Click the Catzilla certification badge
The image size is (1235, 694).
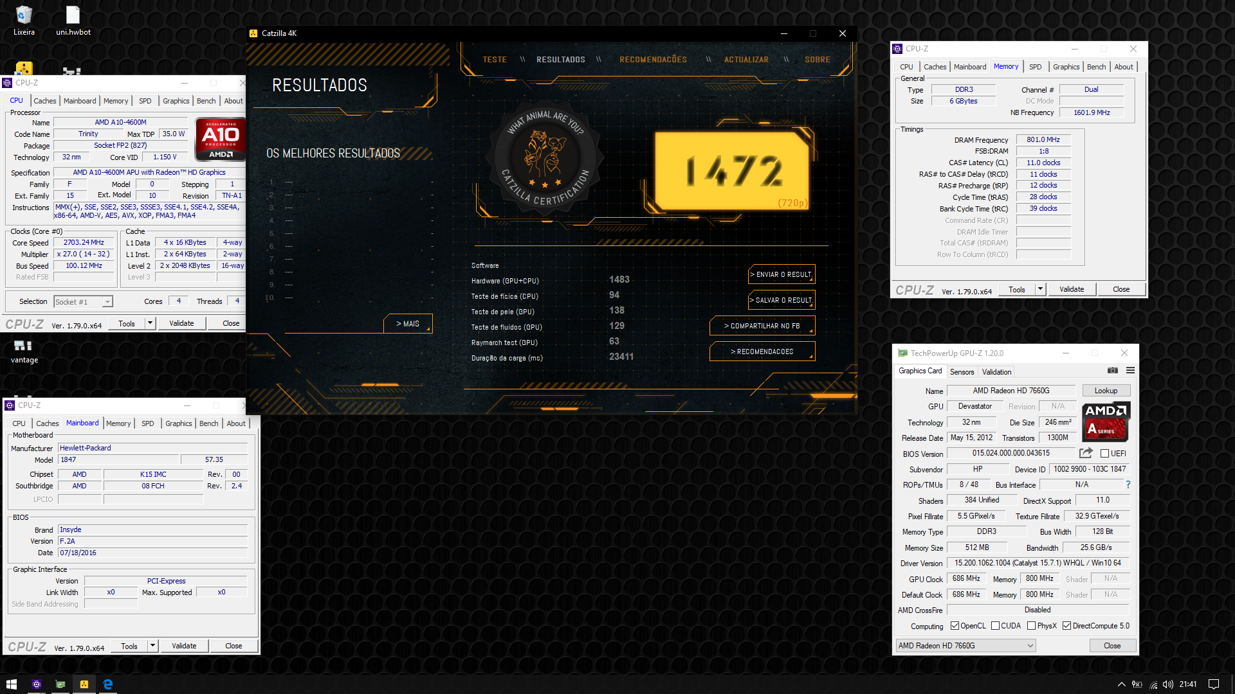545,159
